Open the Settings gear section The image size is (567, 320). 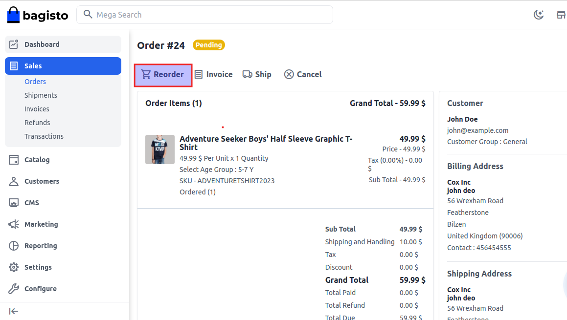click(38, 267)
